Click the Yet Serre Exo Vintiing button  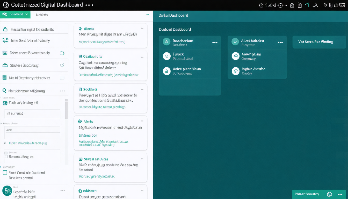pyautogui.click(x=319, y=42)
